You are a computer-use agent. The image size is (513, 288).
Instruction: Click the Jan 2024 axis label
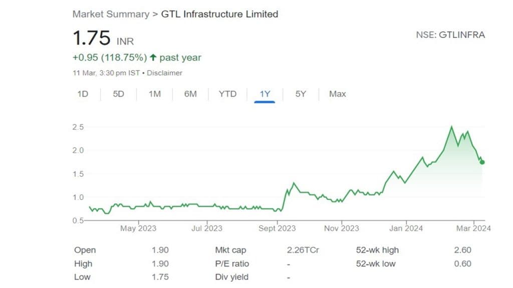(x=406, y=228)
